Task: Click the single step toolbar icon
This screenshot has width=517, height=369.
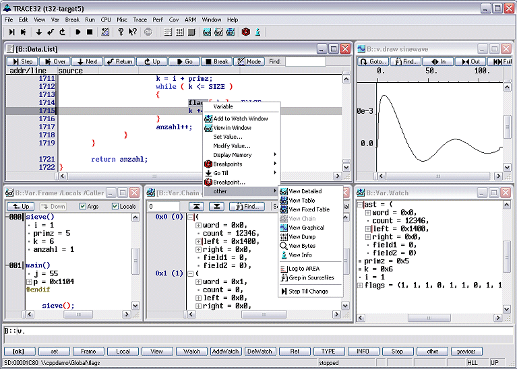Action: pos(11,32)
